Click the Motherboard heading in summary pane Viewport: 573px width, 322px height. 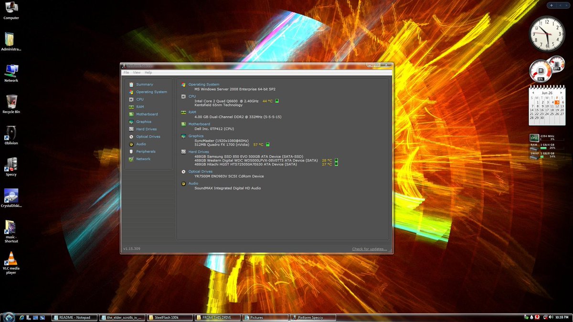(x=199, y=124)
